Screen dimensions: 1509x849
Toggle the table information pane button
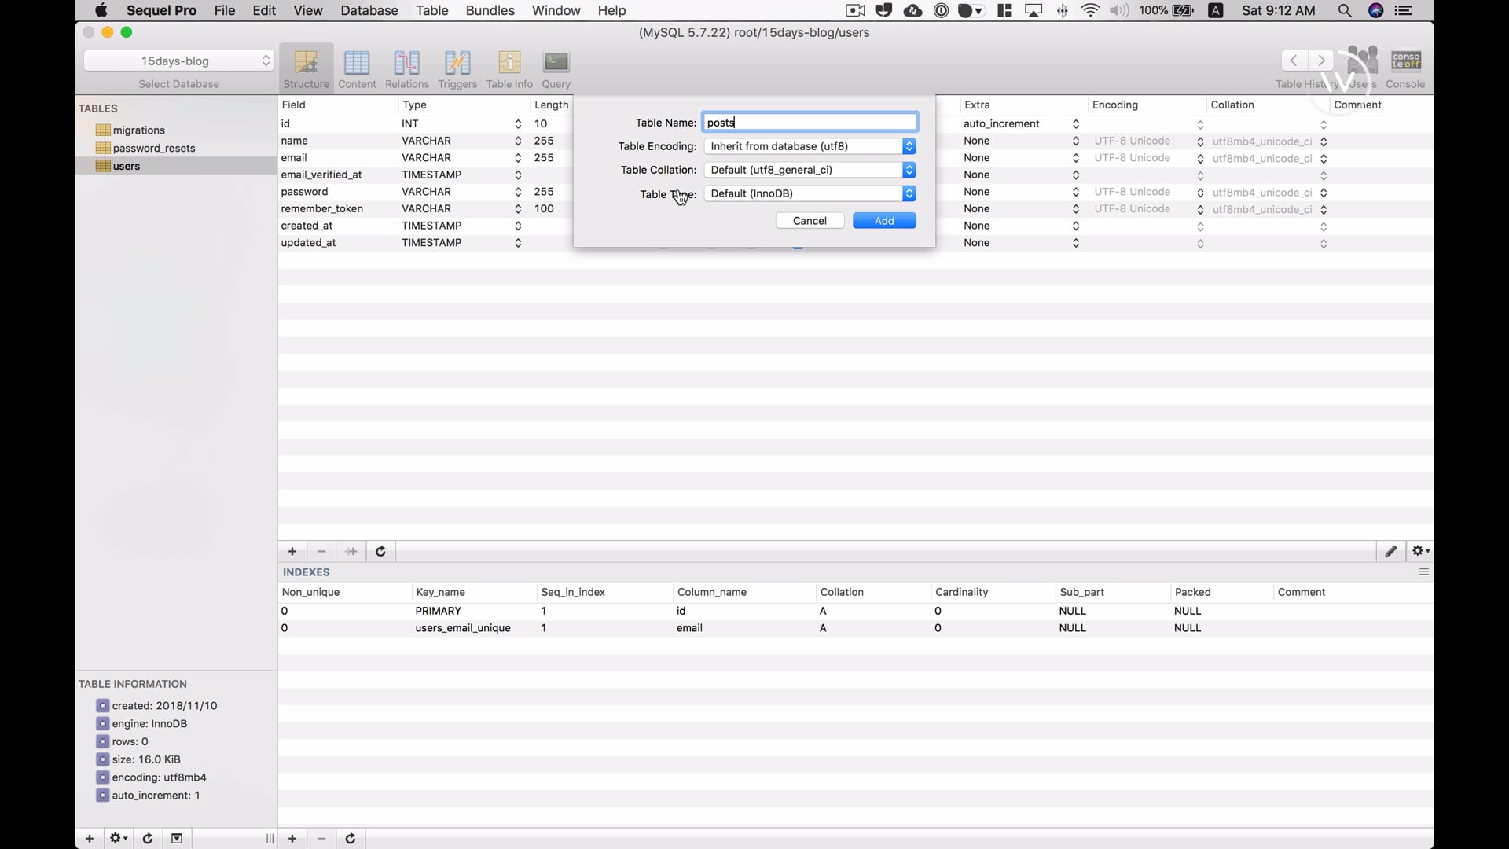pos(177,839)
